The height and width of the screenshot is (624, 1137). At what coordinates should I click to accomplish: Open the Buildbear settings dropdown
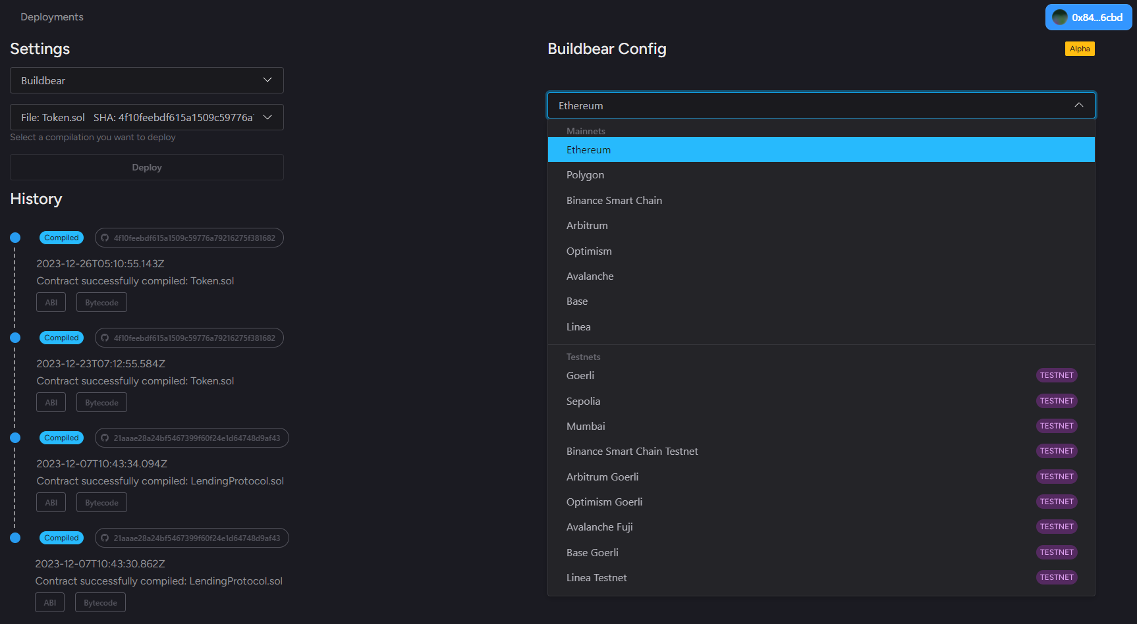tap(147, 80)
